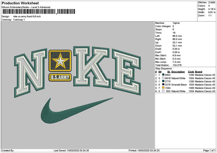The width and height of the screenshot is (217, 153).
Task: Click the Code column header
Action: tap(191, 72)
